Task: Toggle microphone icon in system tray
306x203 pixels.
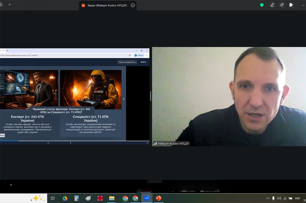Action: click(x=273, y=198)
